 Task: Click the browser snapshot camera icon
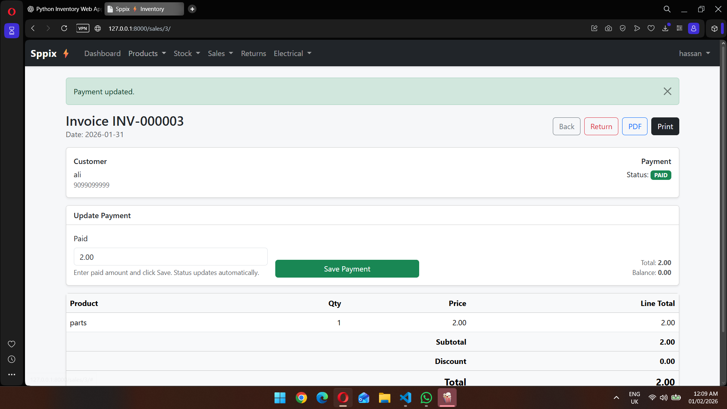(x=608, y=28)
